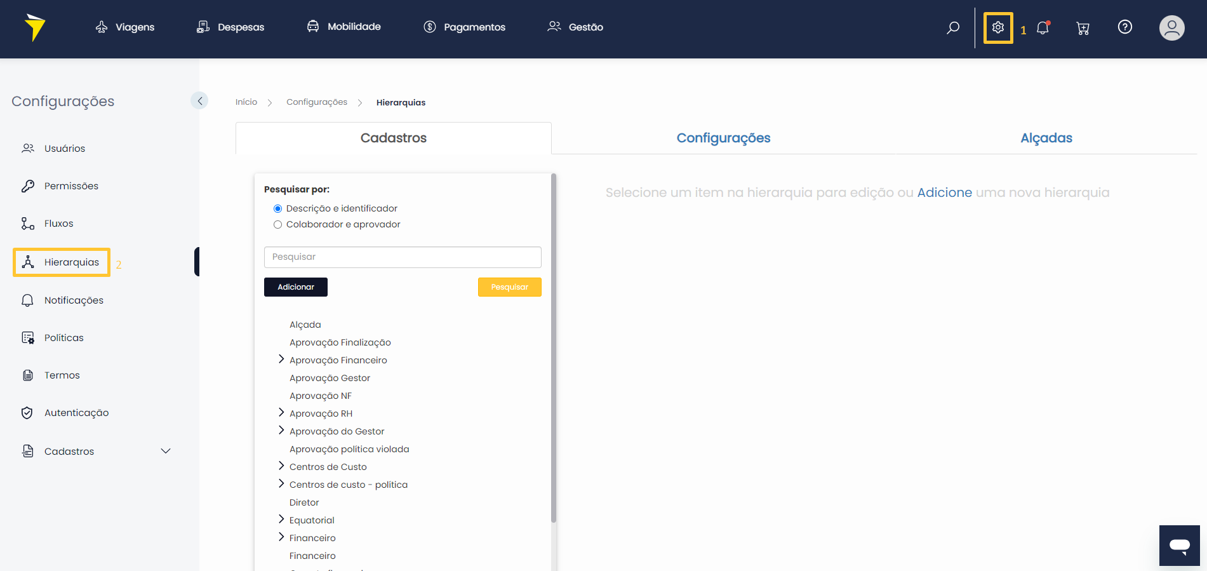Expand the Financeiro node with chevron
Viewport: 1207px width, 571px height.
[x=281, y=537]
